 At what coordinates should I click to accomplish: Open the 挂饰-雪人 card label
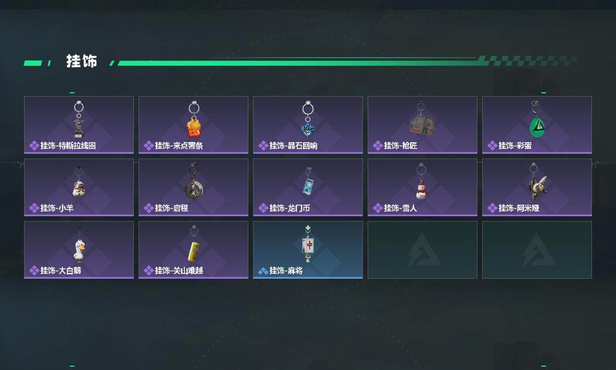[400, 208]
